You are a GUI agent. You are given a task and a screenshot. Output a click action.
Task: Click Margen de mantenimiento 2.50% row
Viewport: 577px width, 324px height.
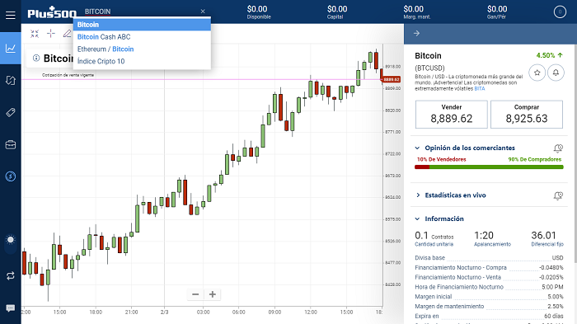click(x=489, y=307)
